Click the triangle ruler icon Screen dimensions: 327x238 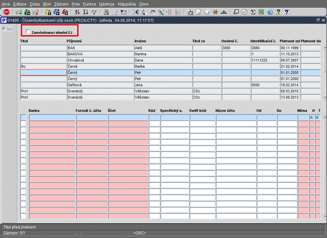click(224, 12)
